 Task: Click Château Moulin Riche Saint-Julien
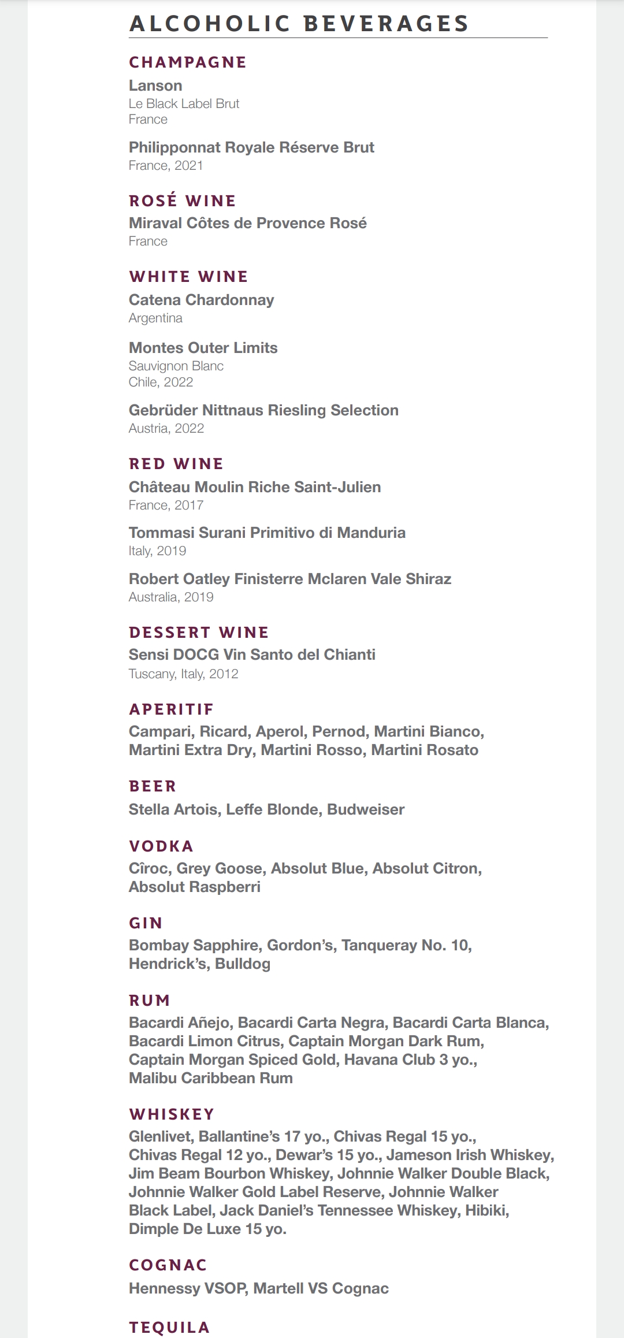pyautogui.click(x=255, y=487)
